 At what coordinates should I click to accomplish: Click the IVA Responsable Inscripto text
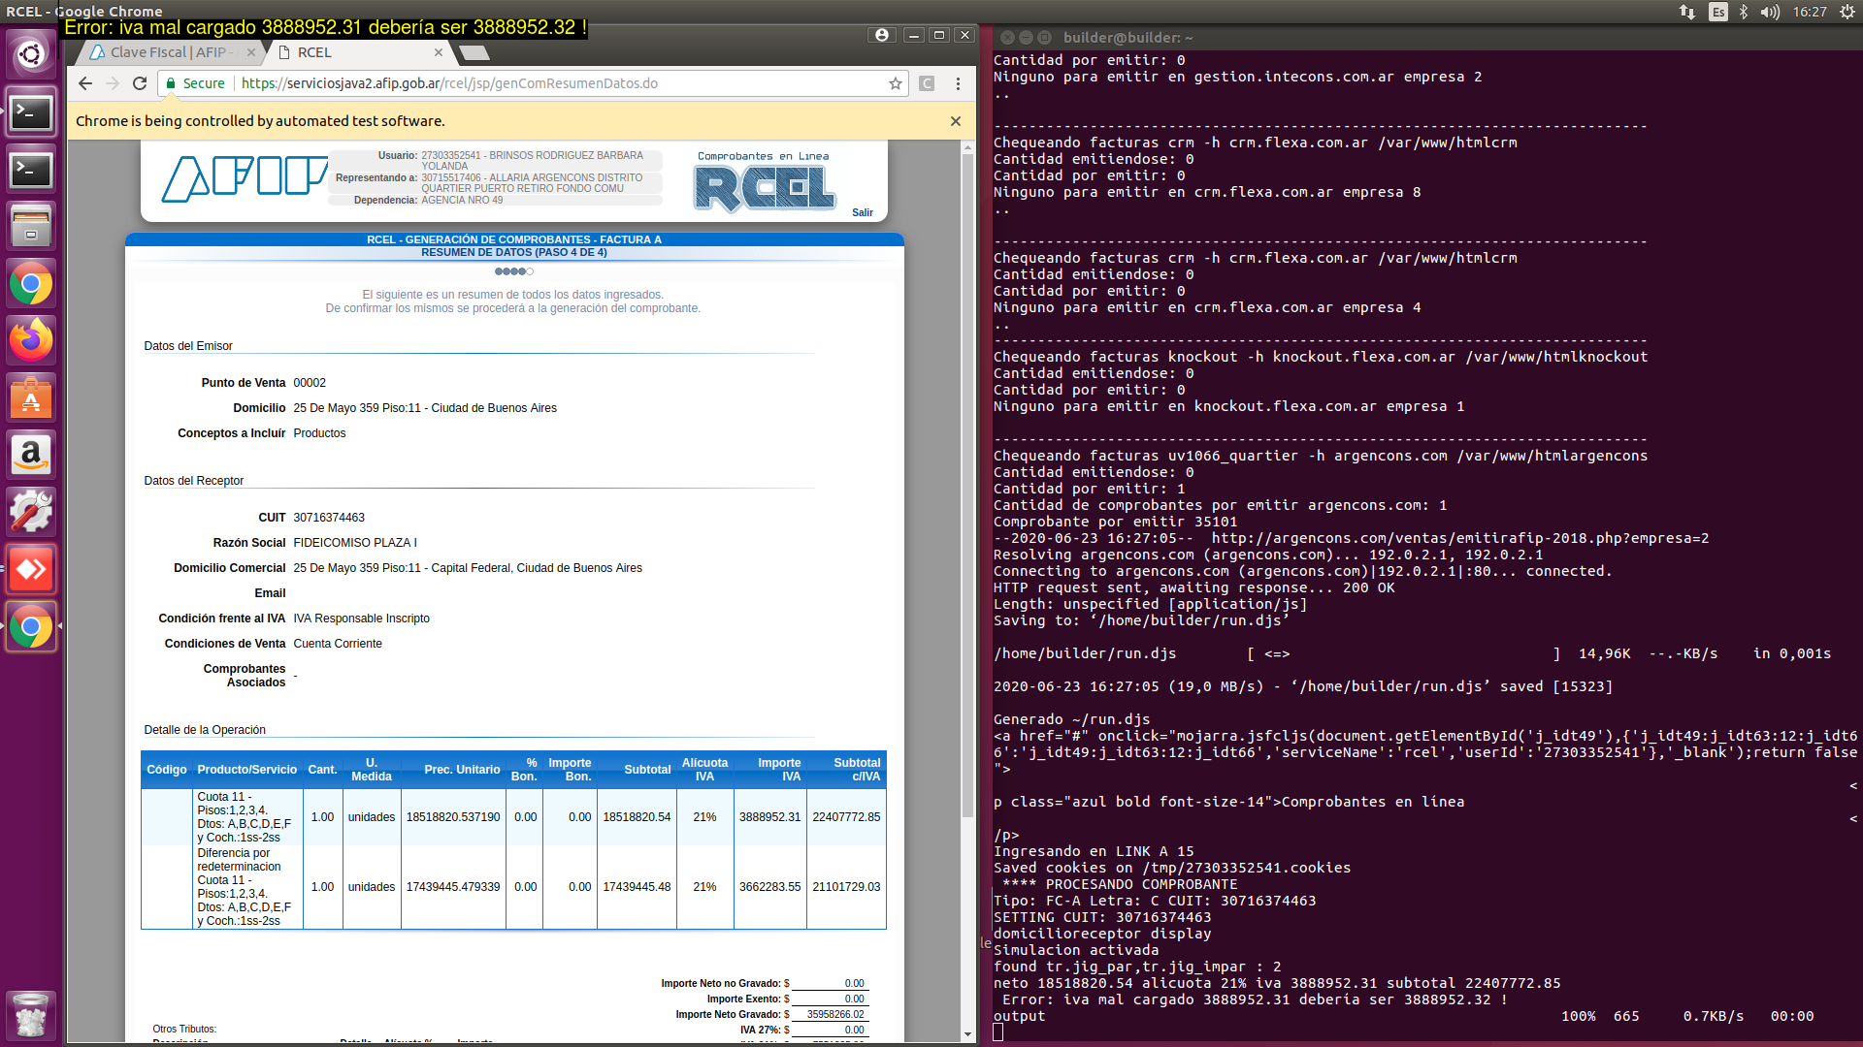pyautogui.click(x=361, y=619)
